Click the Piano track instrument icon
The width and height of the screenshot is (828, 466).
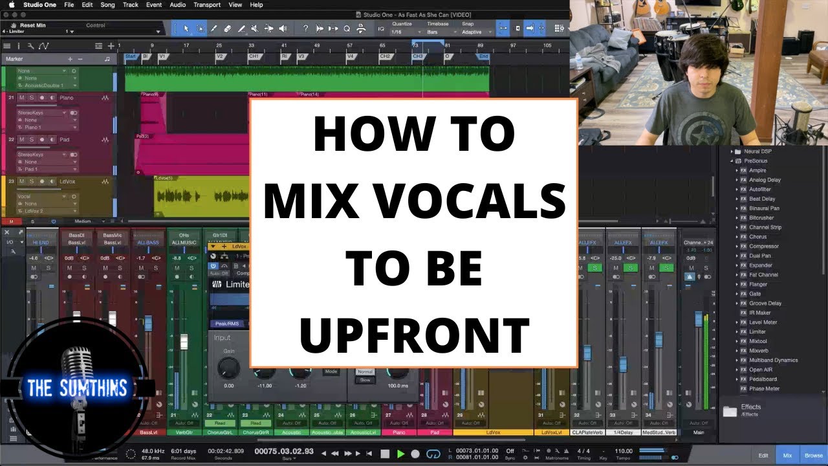coord(107,98)
